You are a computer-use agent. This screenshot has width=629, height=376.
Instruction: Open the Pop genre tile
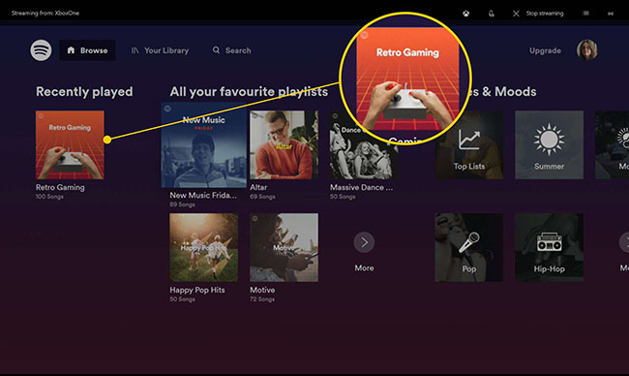(x=469, y=247)
